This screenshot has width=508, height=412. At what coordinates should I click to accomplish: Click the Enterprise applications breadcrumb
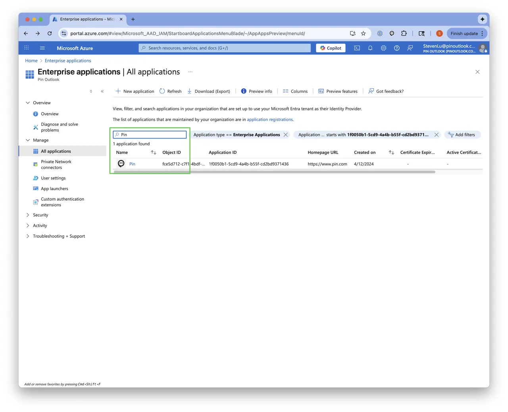[x=68, y=61]
